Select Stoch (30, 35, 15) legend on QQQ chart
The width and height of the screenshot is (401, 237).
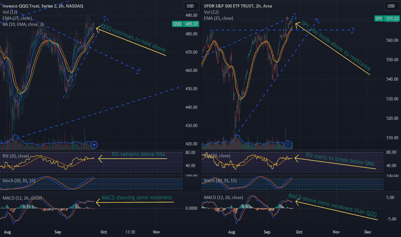[19, 181]
